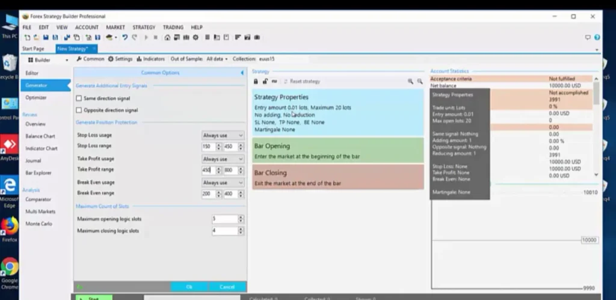Viewport: 616px width, 300px height.
Task: Open Google Chrome desktop shortcut
Action: pos(10,274)
